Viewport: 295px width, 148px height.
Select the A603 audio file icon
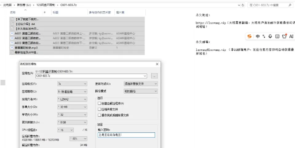(x=12, y=43)
